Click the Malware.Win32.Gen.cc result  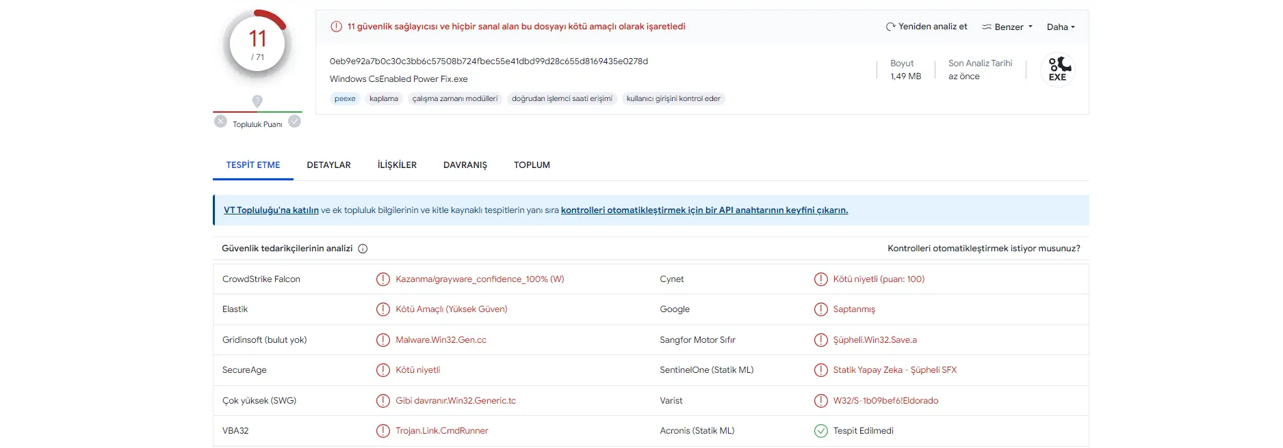(x=441, y=340)
